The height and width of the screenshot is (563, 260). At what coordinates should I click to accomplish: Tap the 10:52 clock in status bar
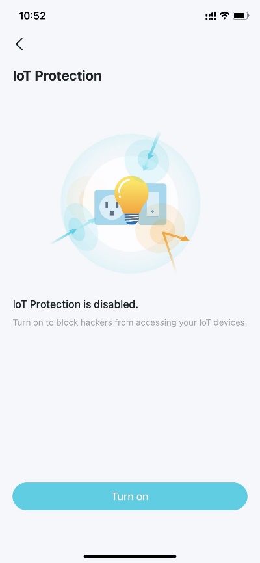[32, 16]
